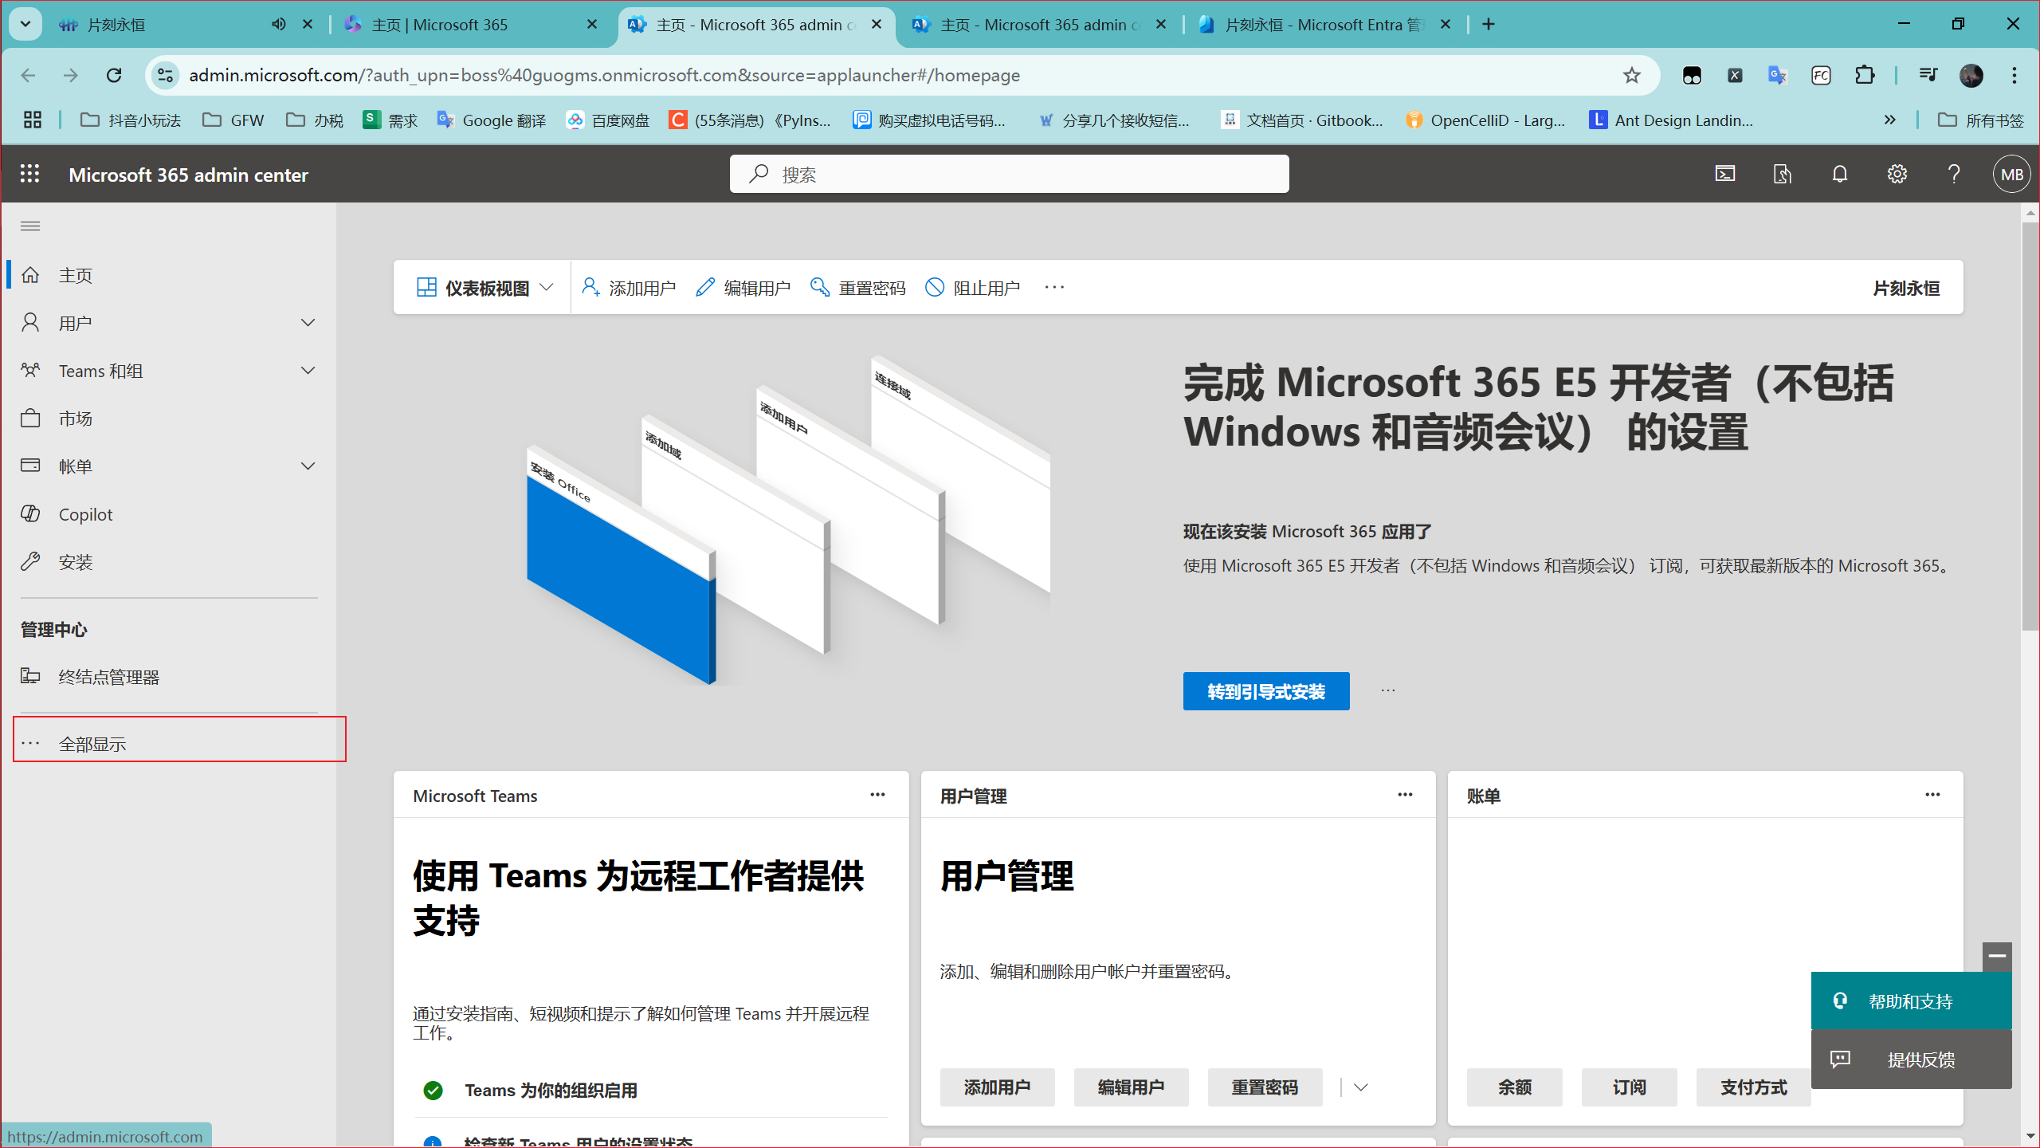Open browser extensions puzzle icon
This screenshot has height=1148, width=2040.
click(1865, 75)
